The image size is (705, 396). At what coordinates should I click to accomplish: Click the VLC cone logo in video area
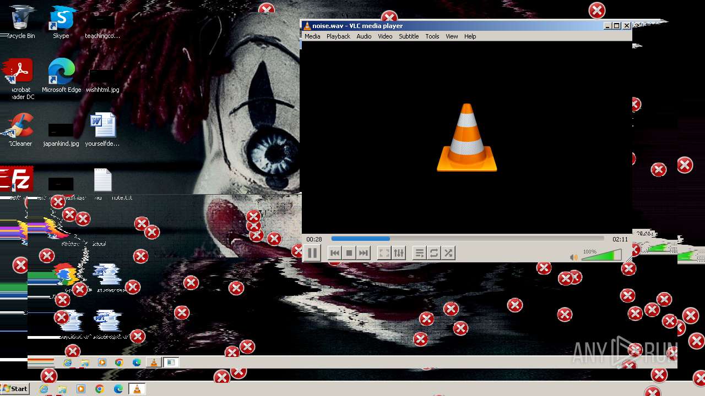467,137
